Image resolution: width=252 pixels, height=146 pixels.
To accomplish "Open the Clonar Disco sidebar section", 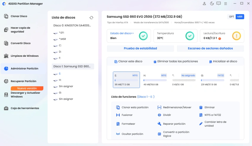I will click(x=19, y=16).
